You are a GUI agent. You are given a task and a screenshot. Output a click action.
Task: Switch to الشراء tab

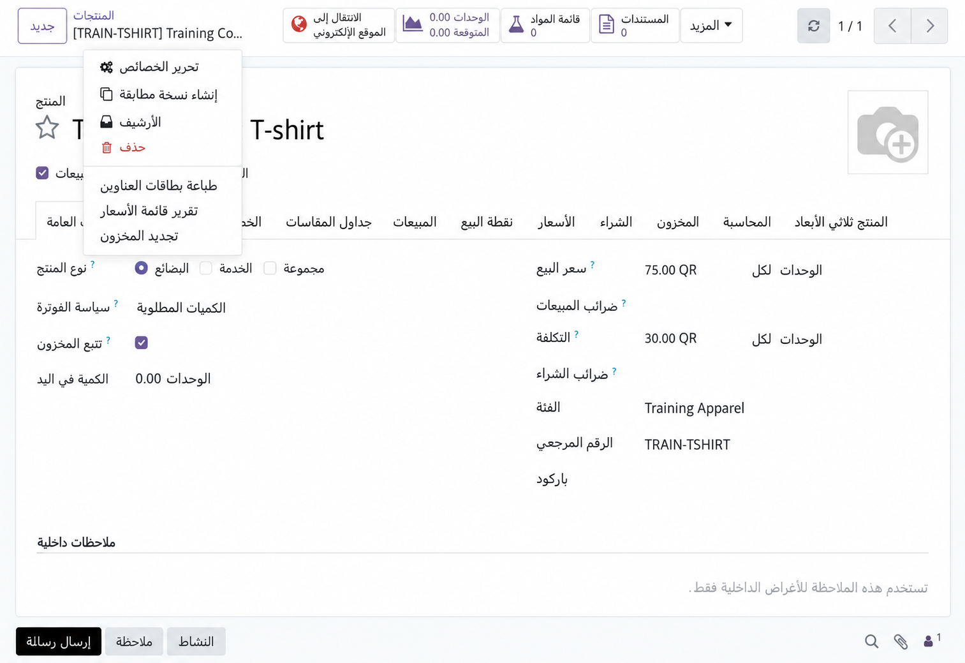click(616, 221)
